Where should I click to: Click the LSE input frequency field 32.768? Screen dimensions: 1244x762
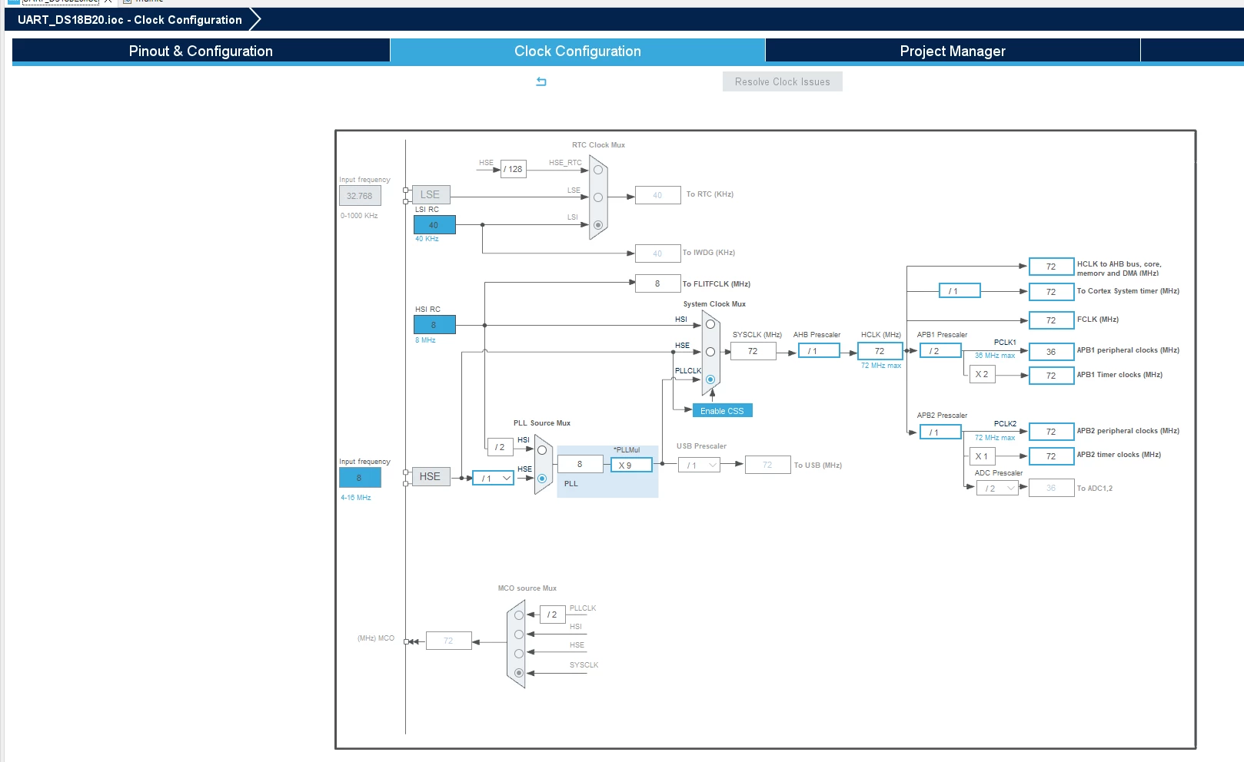(x=360, y=196)
